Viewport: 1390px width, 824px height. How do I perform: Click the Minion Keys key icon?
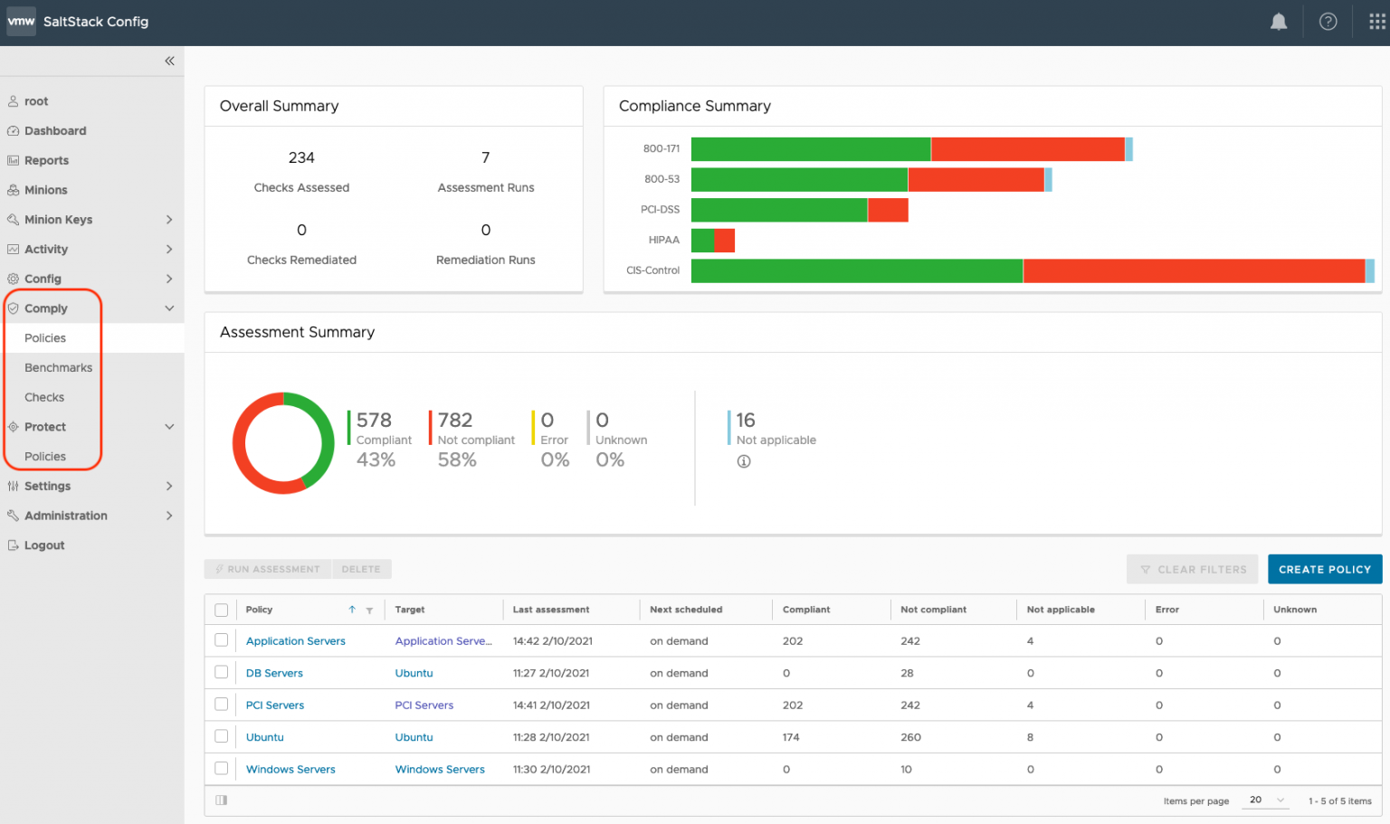tap(13, 220)
